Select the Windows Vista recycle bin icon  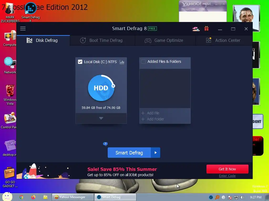(10, 95)
